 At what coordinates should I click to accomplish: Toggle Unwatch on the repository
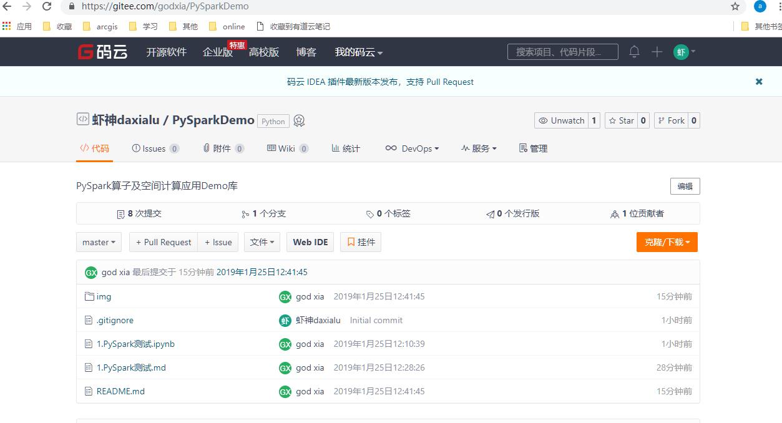pyautogui.click(x=561, y=120)
